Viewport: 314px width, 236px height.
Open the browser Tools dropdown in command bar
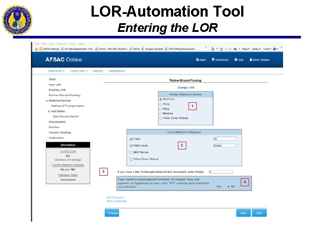coord(267,49)
